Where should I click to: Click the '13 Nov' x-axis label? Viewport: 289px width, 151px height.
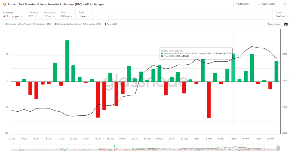pos(270,139)
